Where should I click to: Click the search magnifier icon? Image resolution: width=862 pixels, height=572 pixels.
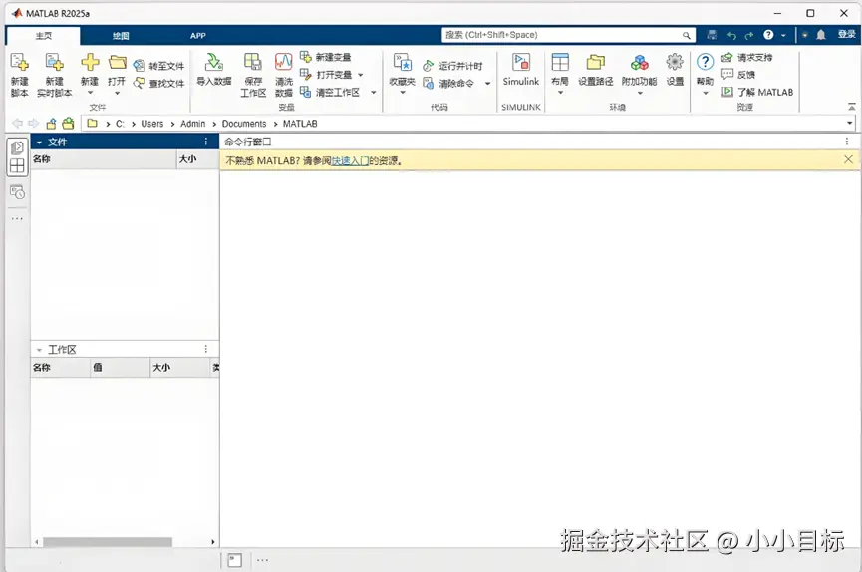[x=686, y=35]
